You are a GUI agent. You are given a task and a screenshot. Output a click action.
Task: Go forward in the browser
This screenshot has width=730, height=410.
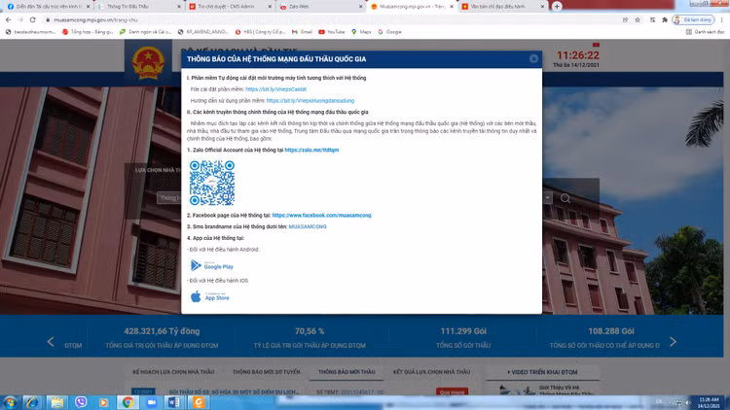pyautogui.click(x=20, y=20)
